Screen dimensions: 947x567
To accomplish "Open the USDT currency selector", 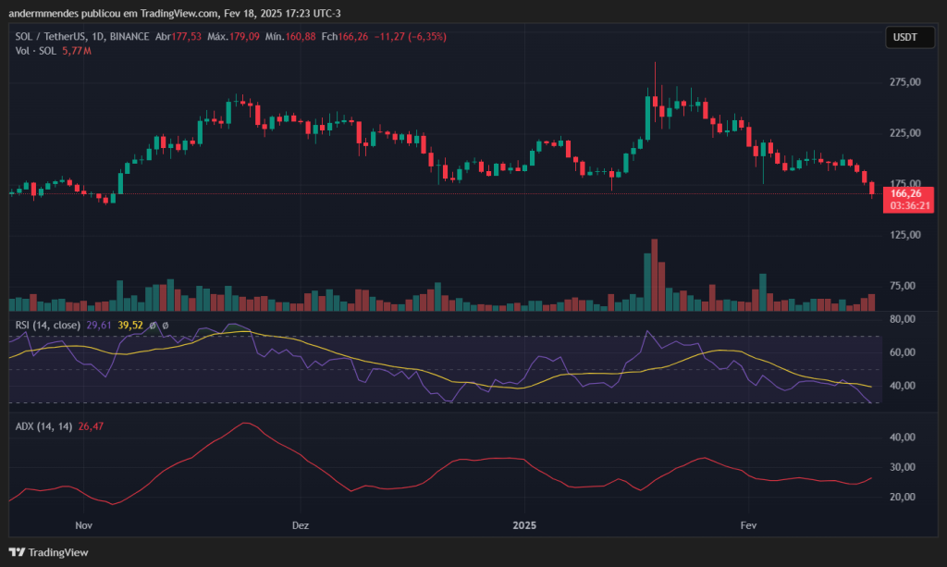I will 910,37.
